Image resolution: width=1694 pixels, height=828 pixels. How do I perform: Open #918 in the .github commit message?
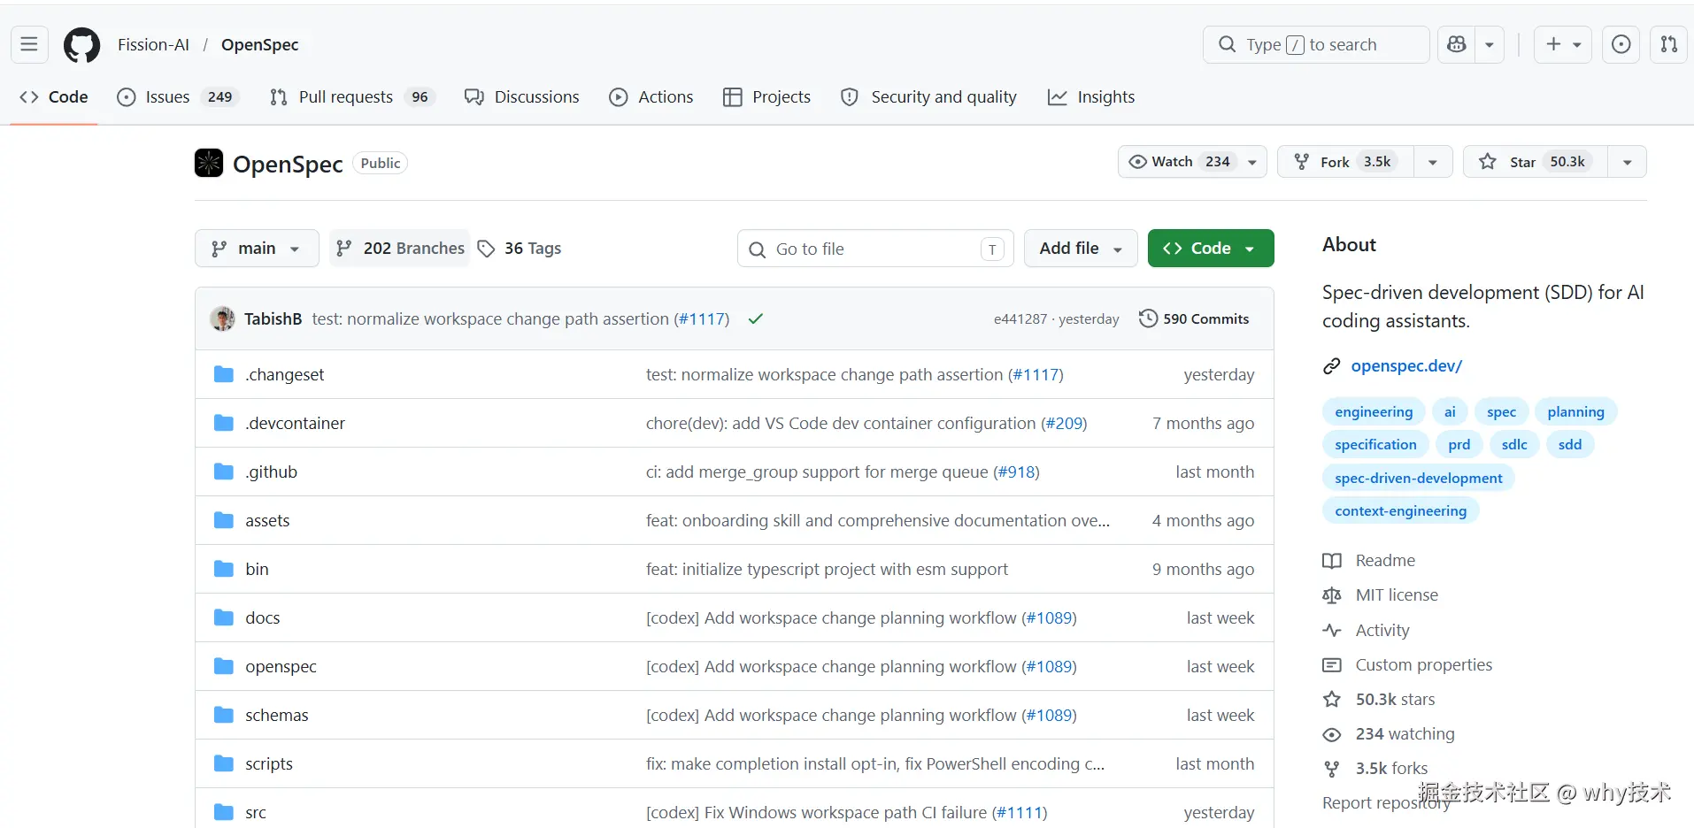(1016, 471)
